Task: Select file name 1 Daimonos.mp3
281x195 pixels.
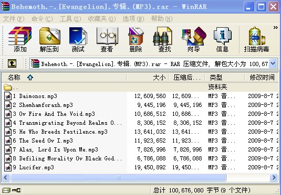Action: [x=35, y=96]
